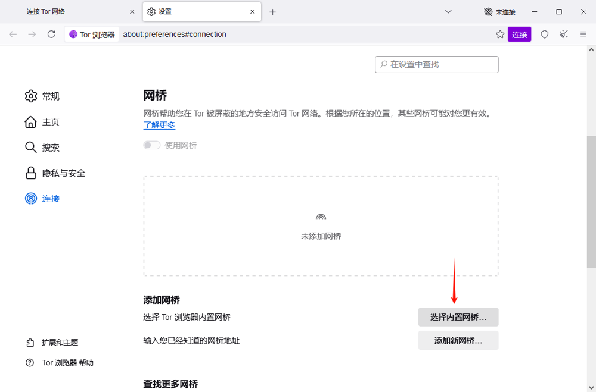Click the back navigation arrow
The height and width of the screenshot is (392, 596).
coord(13,35)
